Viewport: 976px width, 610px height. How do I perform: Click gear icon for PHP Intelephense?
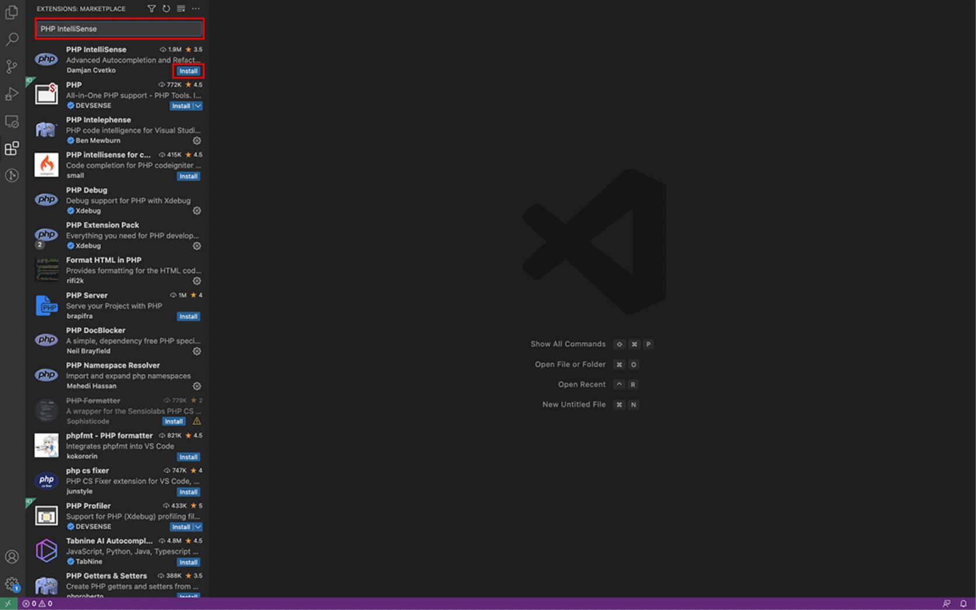[197, 141]
